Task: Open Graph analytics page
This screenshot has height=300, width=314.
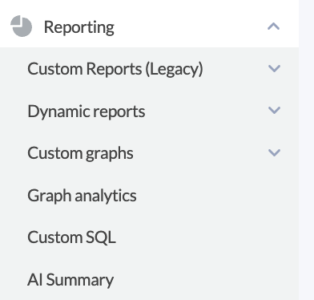Action: point(82,196)
